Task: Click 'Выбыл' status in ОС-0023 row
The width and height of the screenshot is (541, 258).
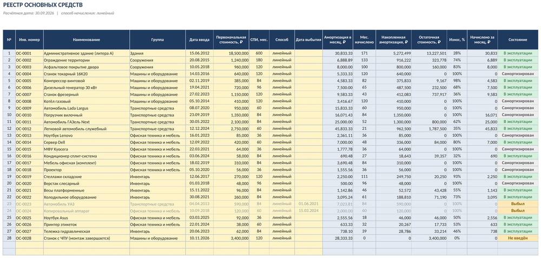Action: (x=518, y=204)
